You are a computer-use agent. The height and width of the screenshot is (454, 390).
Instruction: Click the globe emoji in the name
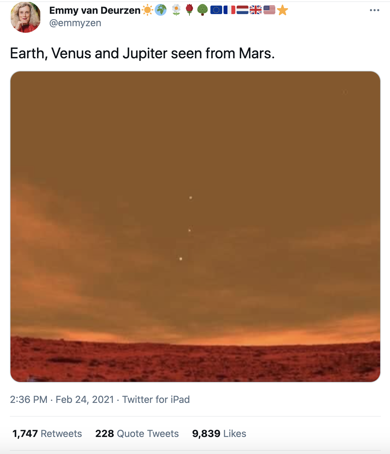point(161,10)
